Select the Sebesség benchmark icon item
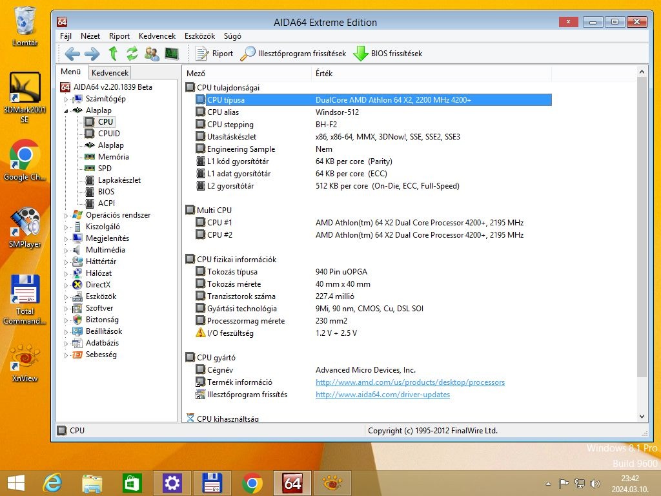This screenshot has width=661, height=496. 77,355
